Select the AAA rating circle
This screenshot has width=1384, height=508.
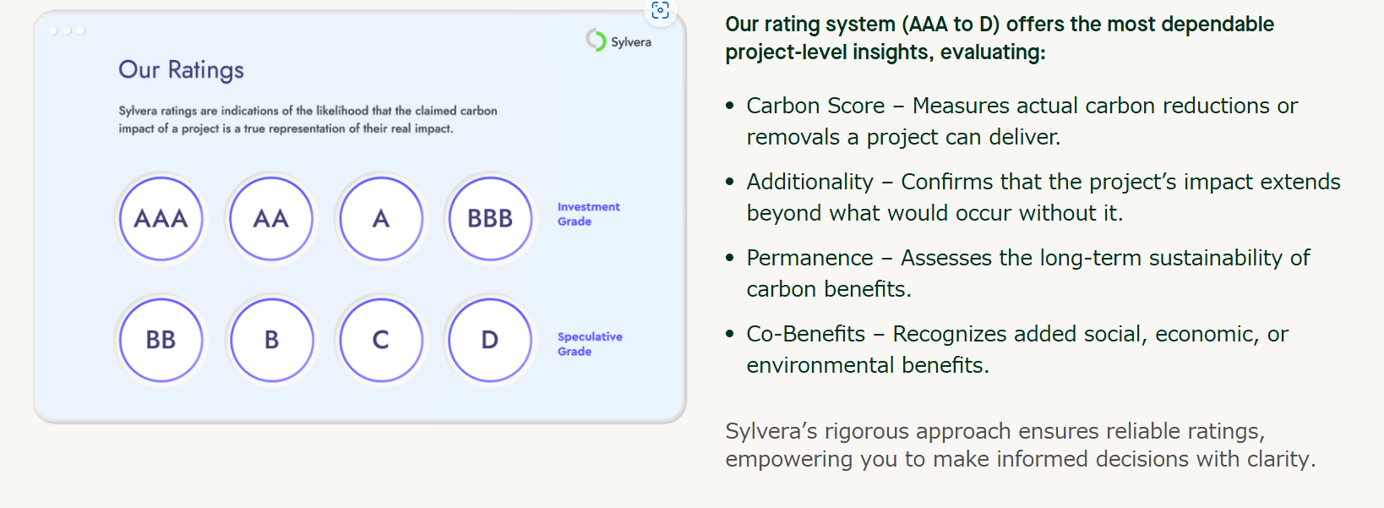(x=161, y=218)
